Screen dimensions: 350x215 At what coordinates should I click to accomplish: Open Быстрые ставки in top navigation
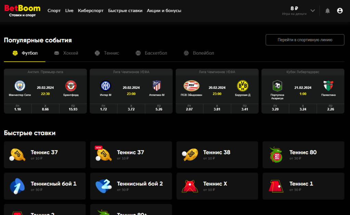[x=125, y=11]
